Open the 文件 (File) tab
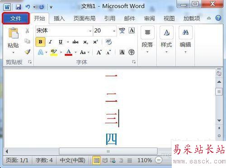Image resolution: width=226 pixels, height=168 pixels. 16,18
